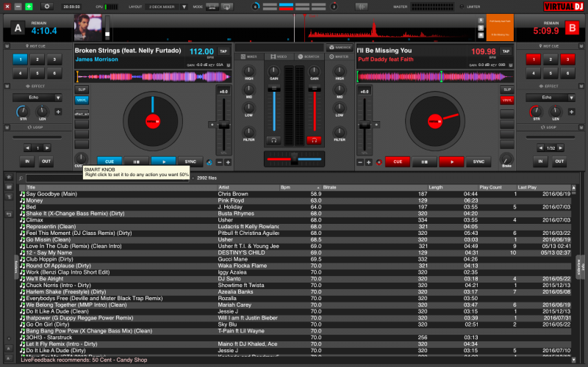588x367 pixels.
Task: Click loop OUT button on deck B
Action: [559, 161]
